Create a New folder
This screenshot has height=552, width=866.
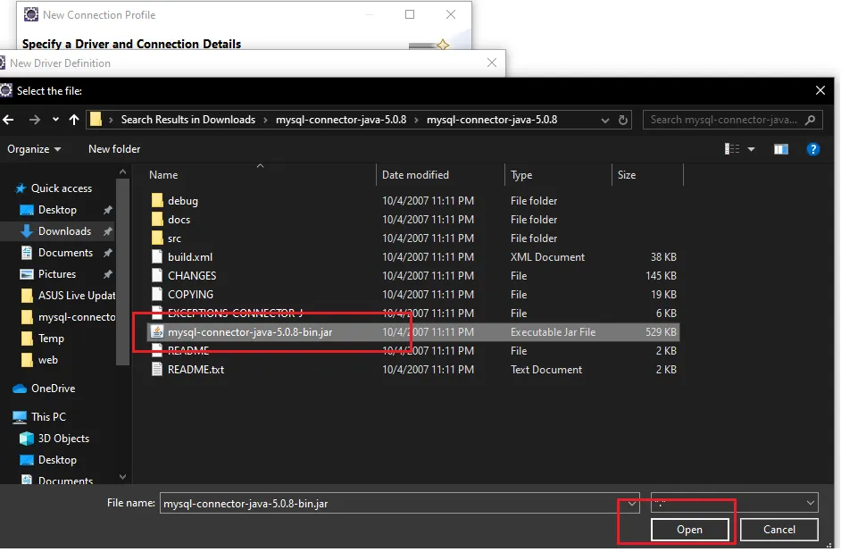114,149
